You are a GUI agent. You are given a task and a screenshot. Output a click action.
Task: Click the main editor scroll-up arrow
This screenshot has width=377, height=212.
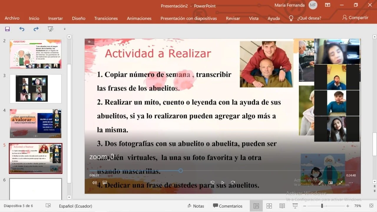(375, 37)
